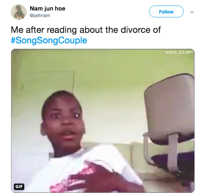Follow the @pehnam account

point(166,12)
